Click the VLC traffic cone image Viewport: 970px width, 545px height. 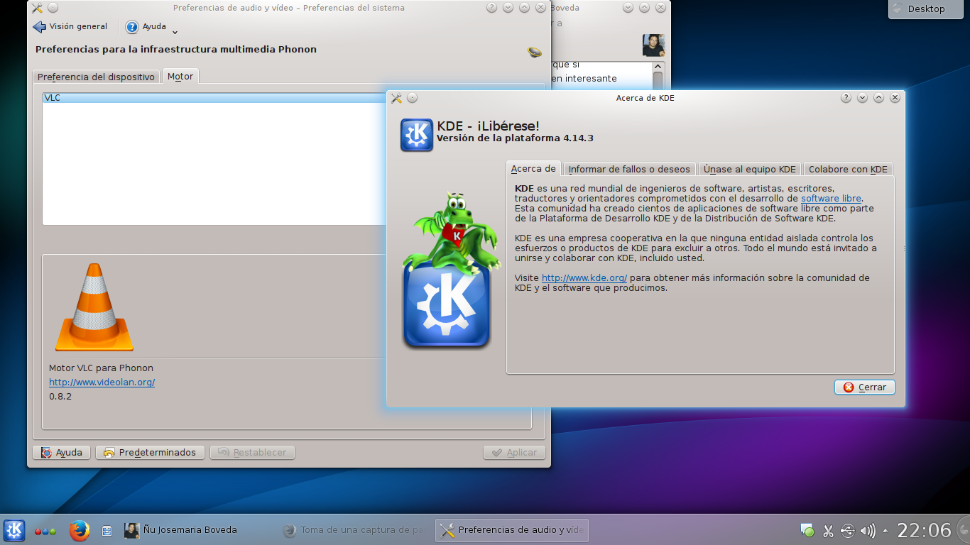(94, 307)
